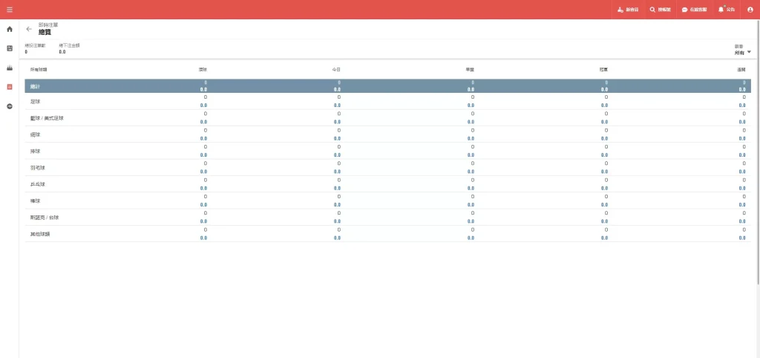The width and height of the screenshot is (760, 358).
Task: Select the red highlighted sidebar icon
Action: pos(10,87)
